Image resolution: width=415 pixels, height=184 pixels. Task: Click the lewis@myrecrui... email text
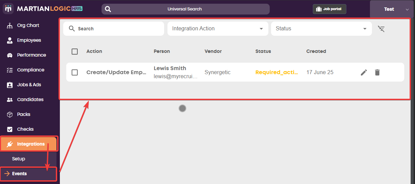(x=176, y=76)
